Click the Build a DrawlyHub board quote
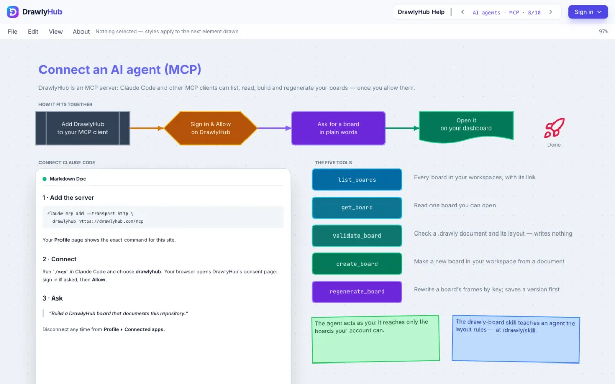The width and height of the screenshot is (615, 384). (x=118, y=313)
